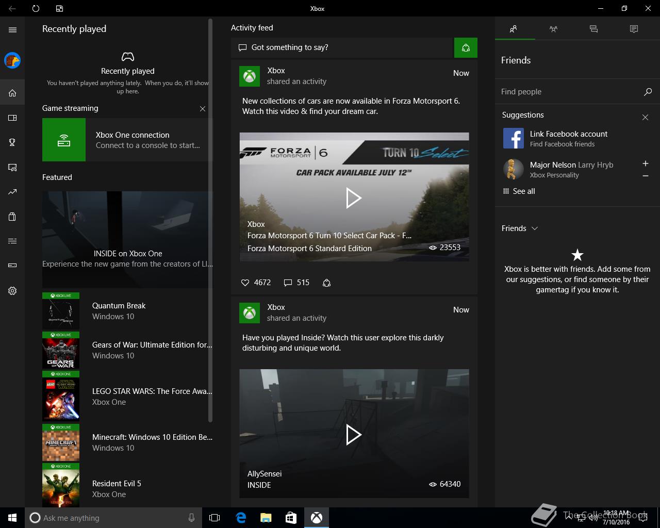Open Xbox One connection tile
The image size is (660, 528).
point(127,140)
